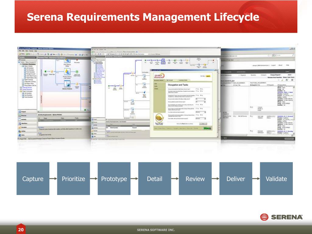This screenshot has width=312, height=234.
Task: Click the Review lifecycle box
Action: (x=195, y=179)
